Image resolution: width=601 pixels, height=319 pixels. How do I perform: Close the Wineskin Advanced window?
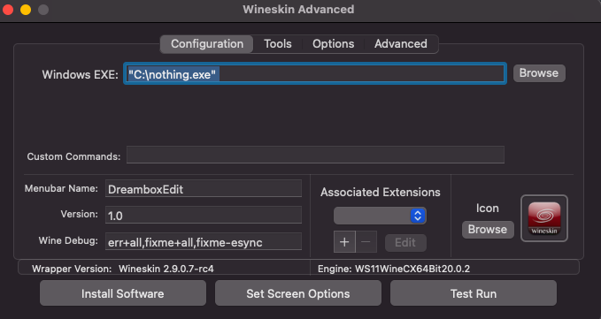(8, 9)
